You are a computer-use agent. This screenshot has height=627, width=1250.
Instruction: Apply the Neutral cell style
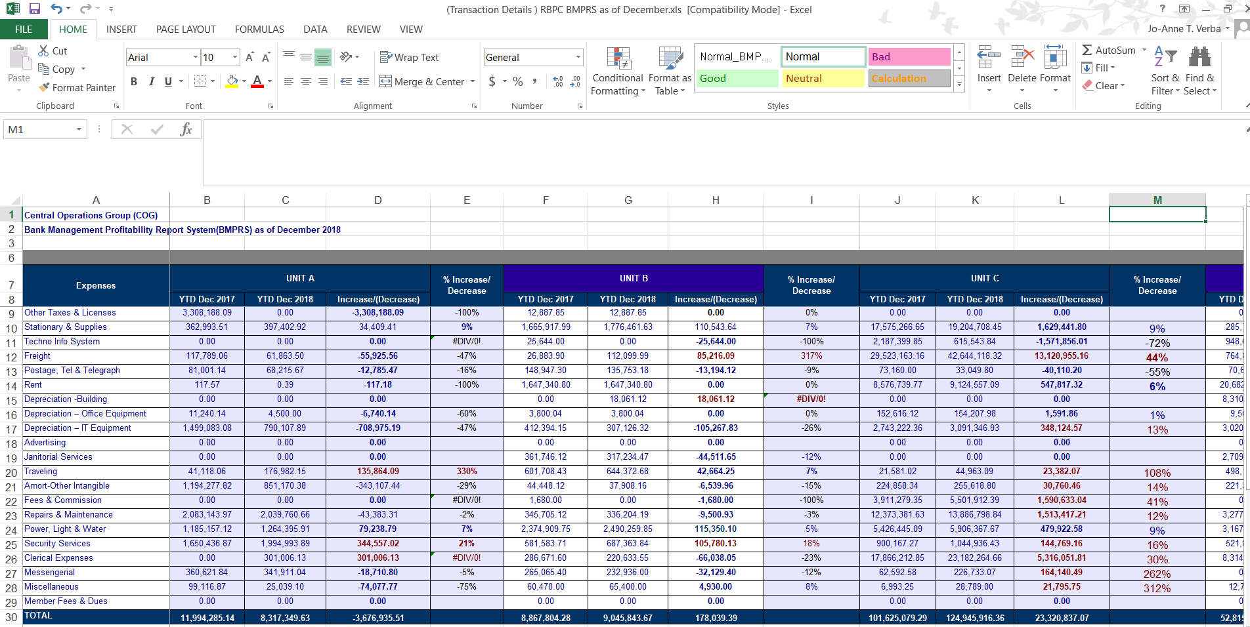pyautogui.click(x=823, y=78)
